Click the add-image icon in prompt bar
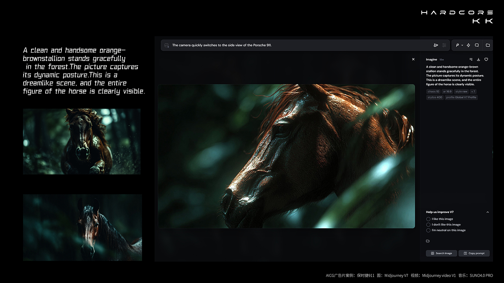 coord(167,45)
